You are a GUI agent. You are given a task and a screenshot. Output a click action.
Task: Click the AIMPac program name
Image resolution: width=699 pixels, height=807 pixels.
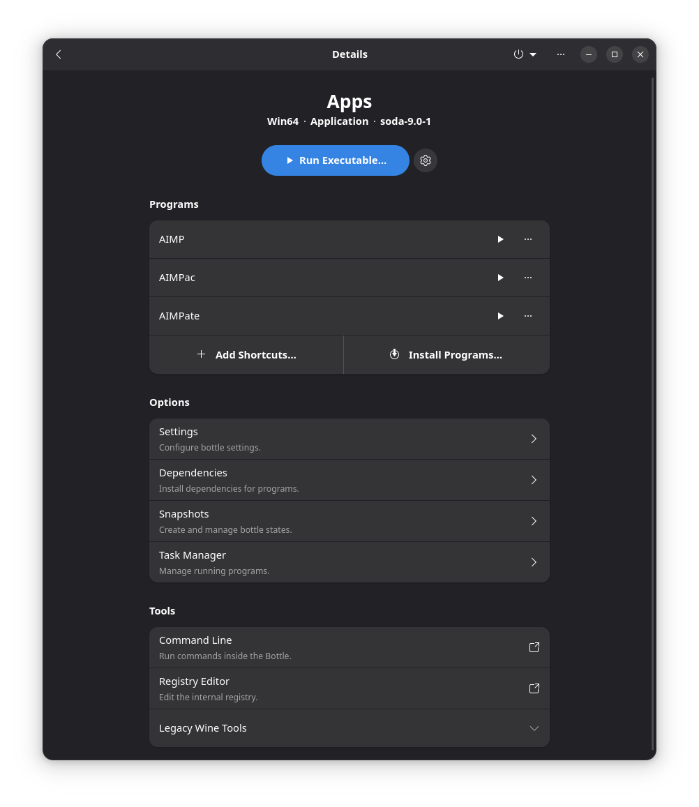tap(177, 278)
